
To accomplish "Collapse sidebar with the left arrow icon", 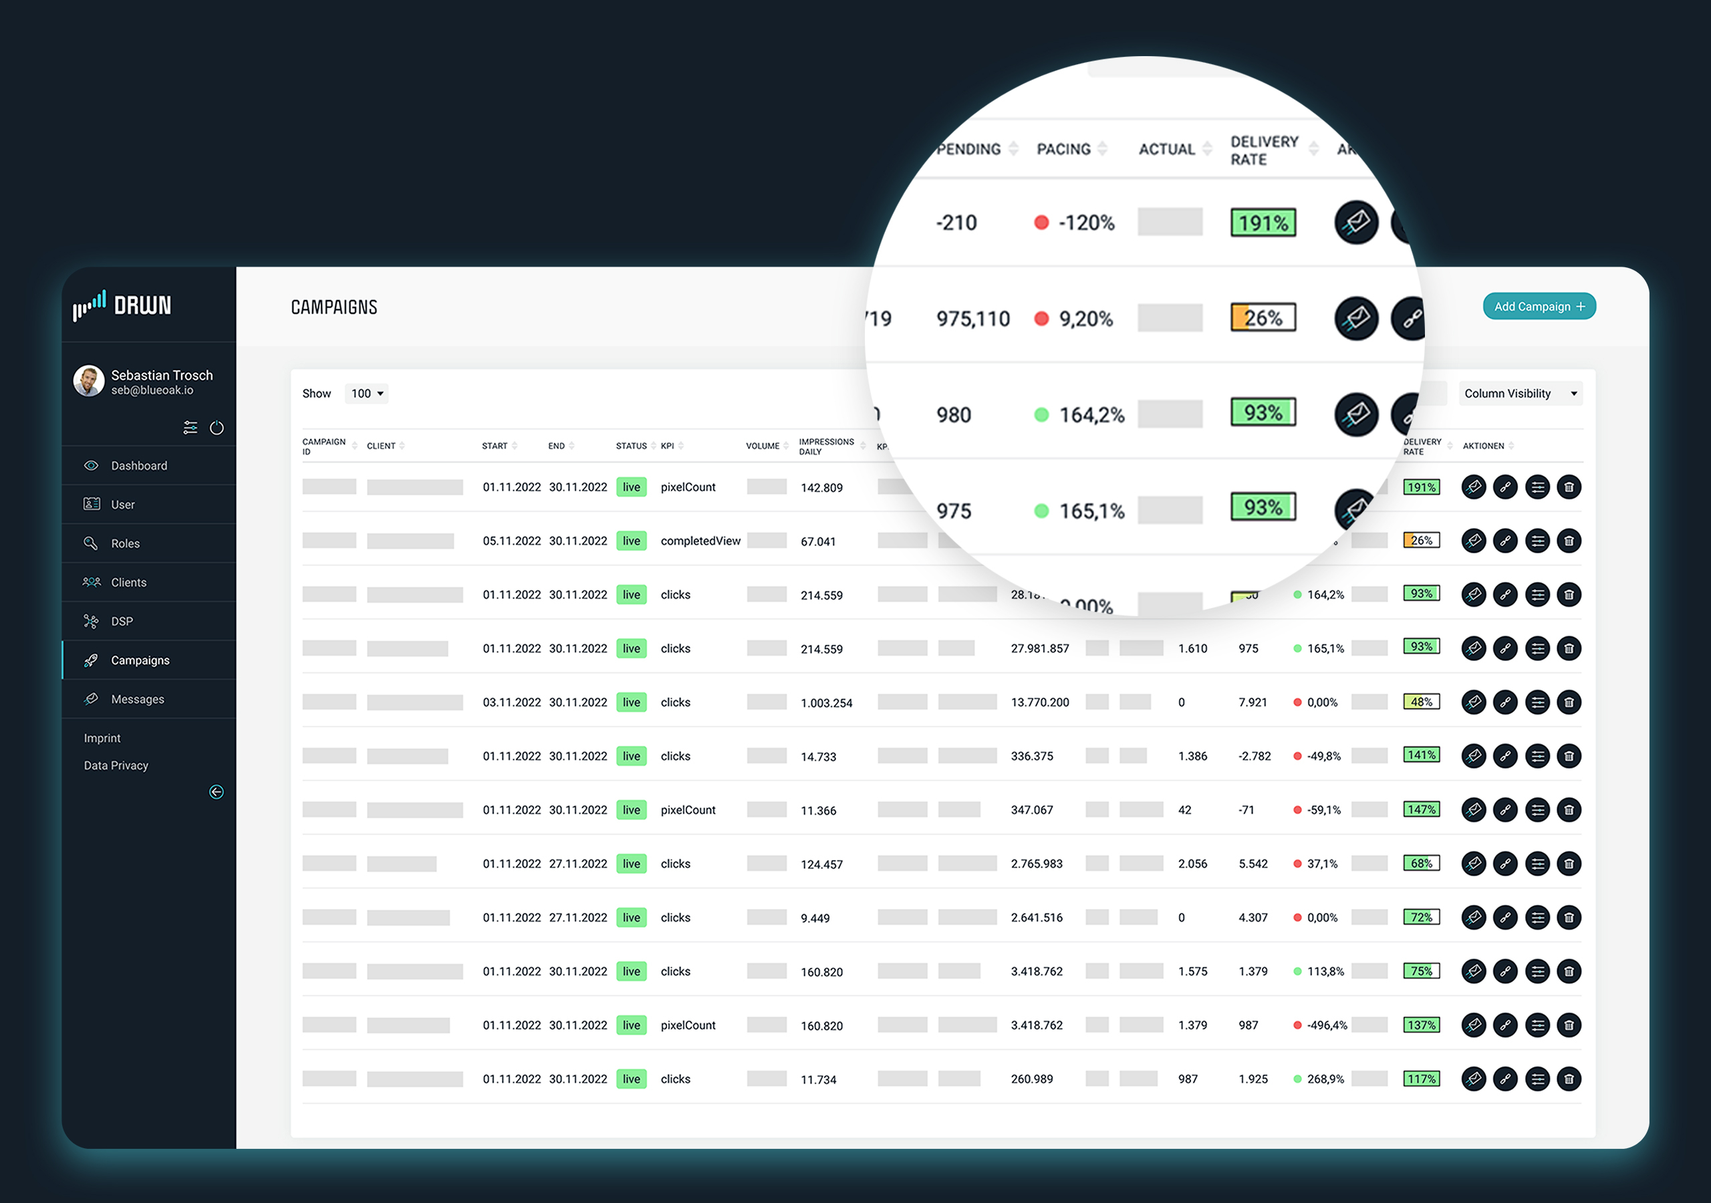I will (216, 791).
